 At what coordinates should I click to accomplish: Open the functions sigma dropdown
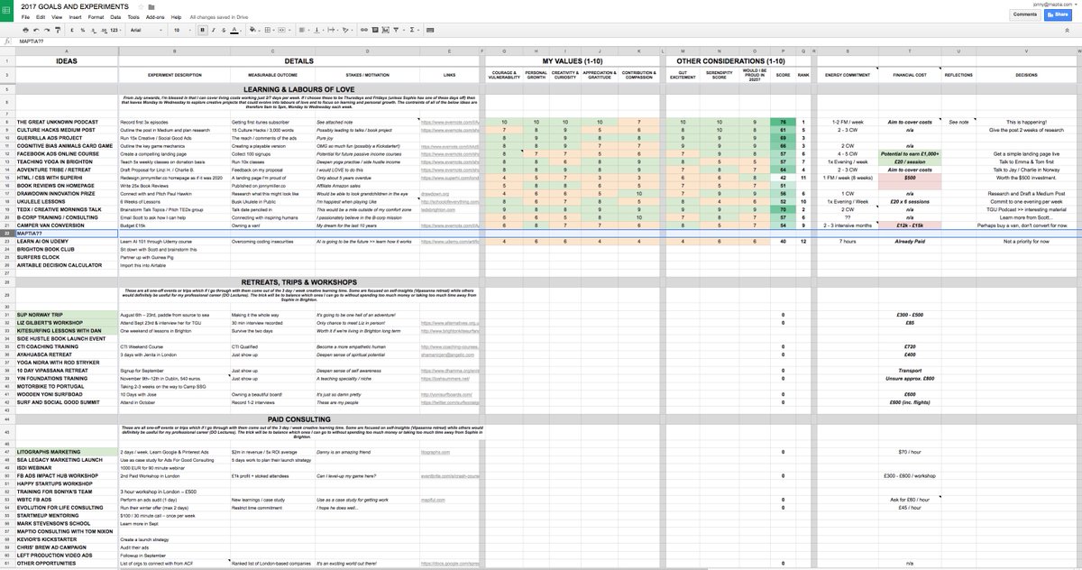pos(414,30)
